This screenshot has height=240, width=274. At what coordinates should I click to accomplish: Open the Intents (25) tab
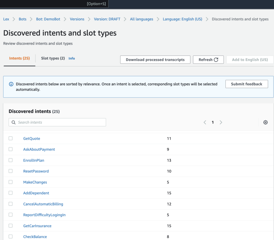pyautogui.click(x=19, y=58)
